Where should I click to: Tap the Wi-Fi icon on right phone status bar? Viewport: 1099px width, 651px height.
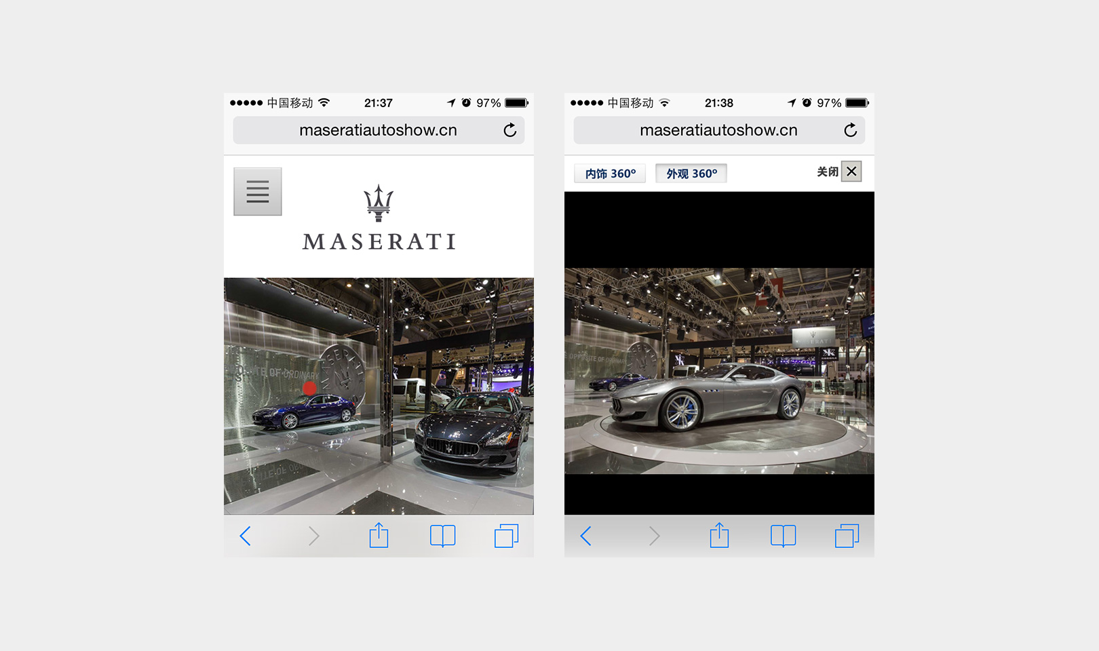665,102
